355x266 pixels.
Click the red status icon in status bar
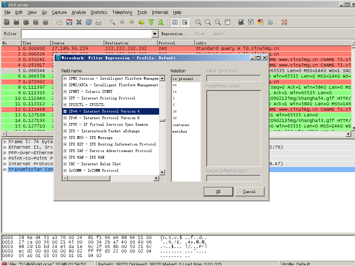pyautogui.click(x=4, y=264)
